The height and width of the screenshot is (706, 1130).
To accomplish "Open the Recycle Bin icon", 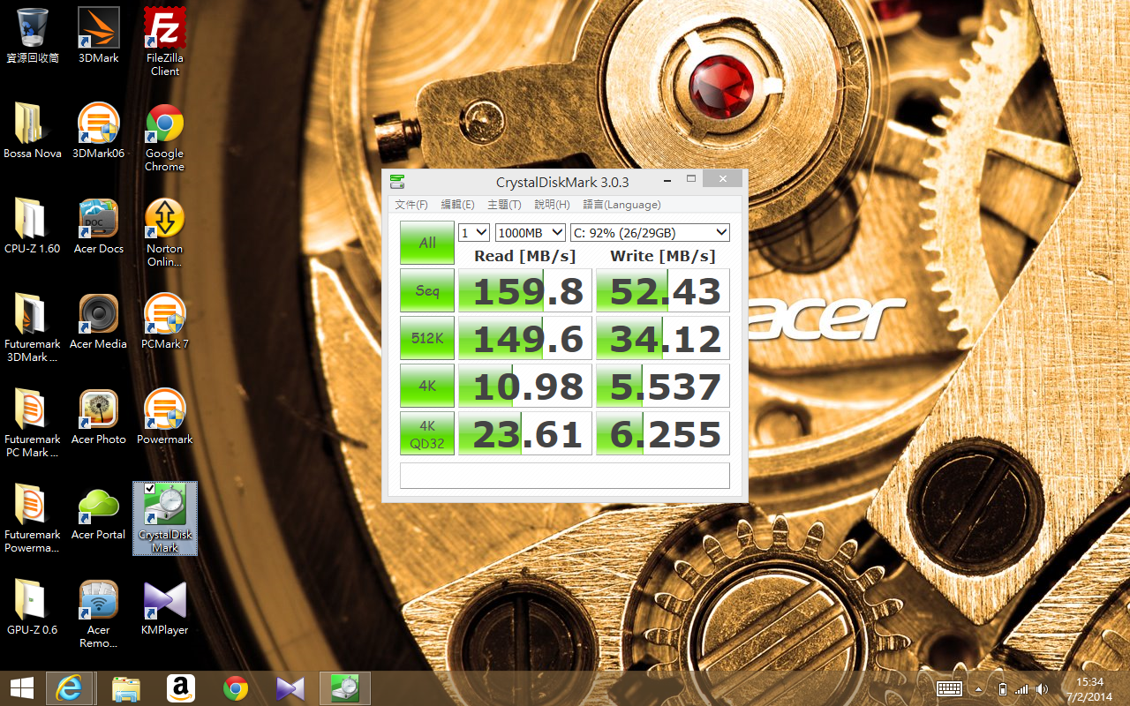I will pos(33,35).
